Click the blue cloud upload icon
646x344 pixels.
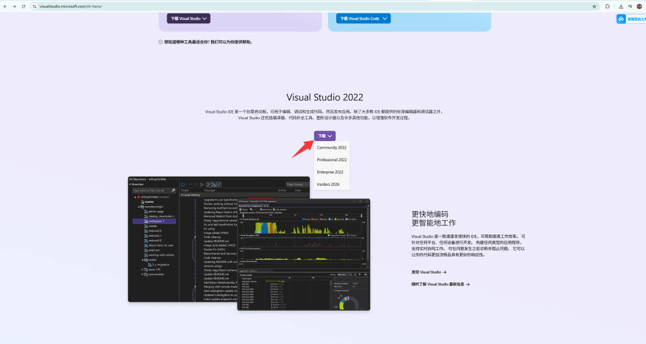point(621,19)
